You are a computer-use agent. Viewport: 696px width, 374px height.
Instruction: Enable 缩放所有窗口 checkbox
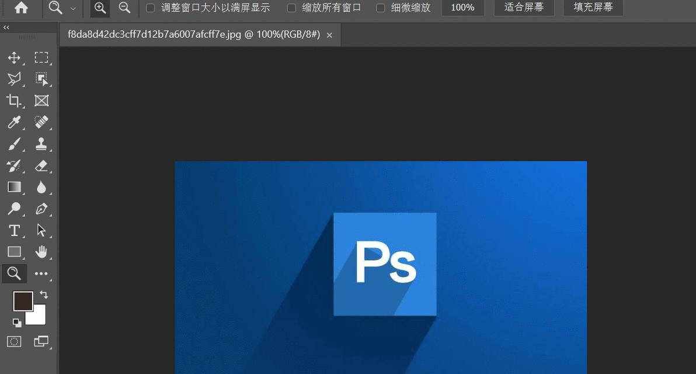[291, 8]
